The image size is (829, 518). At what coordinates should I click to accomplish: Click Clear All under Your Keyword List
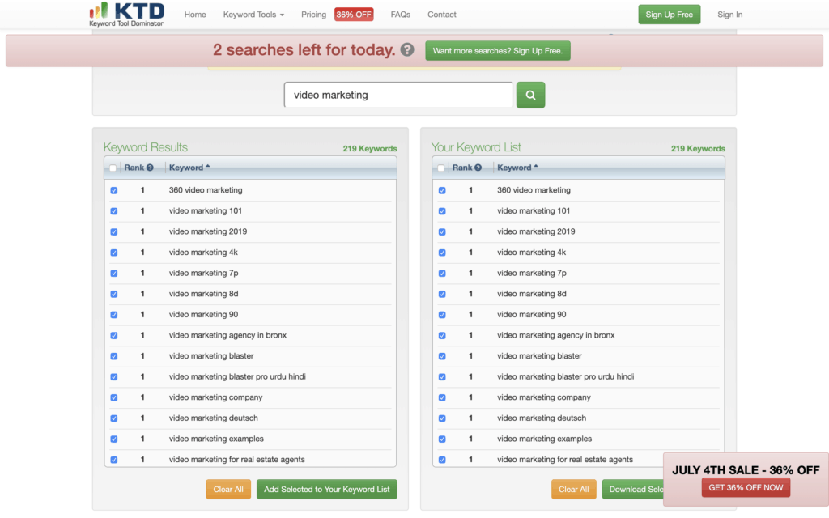pyautogui.click(x=574, y=490)
